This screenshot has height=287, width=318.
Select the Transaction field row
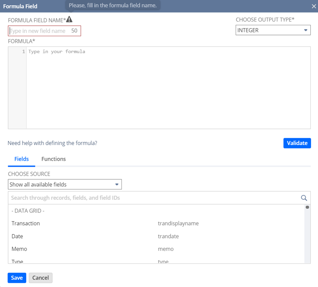point(26,223)
